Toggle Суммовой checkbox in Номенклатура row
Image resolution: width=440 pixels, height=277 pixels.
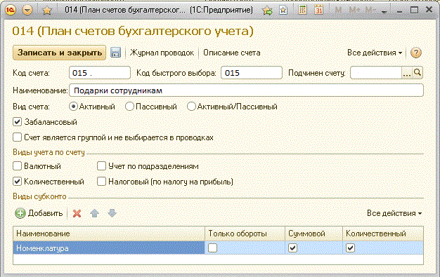click(292, 248)
